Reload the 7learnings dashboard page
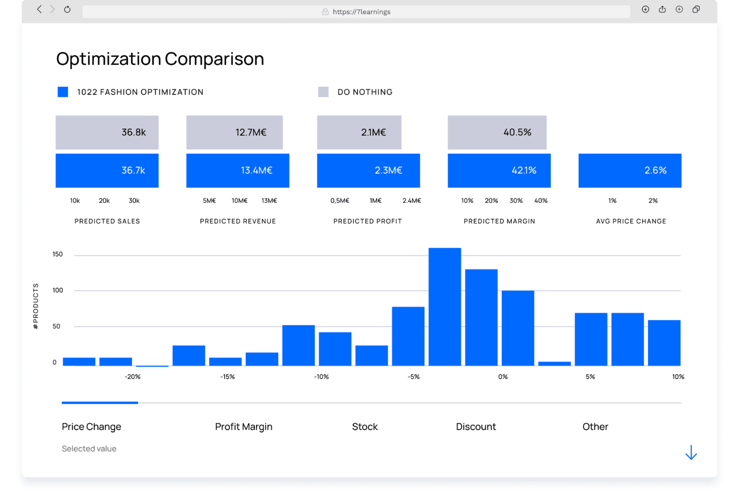 tap(67, 9)
